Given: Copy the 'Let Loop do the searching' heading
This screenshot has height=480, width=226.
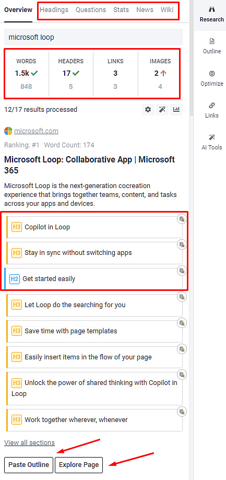Looking at the screenshot, I should 182,296.
